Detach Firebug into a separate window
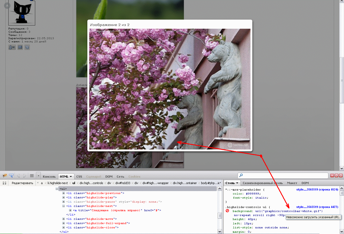The height and width of the screenshot is (234, 344). [x=336, y=175]
